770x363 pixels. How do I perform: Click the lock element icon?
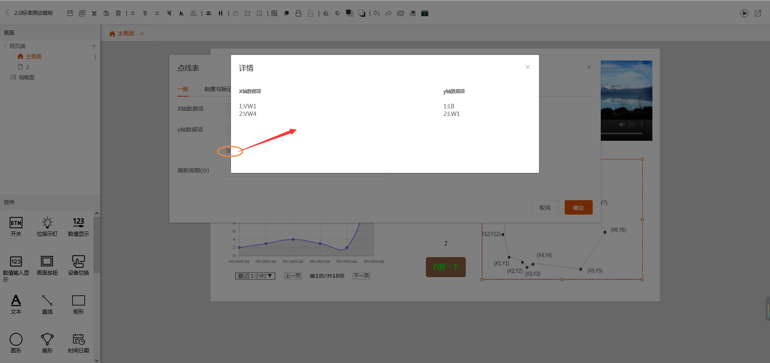298,13
